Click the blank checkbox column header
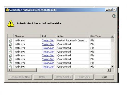This screenshot has width=127, height=95. coord(10,36)
